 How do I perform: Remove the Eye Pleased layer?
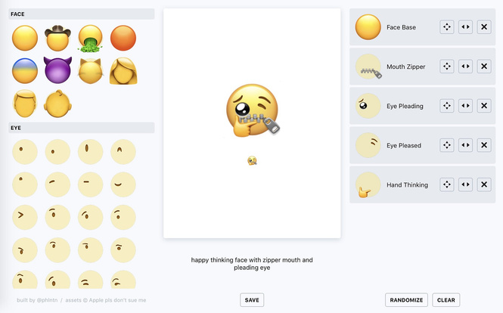coord(484,145)
